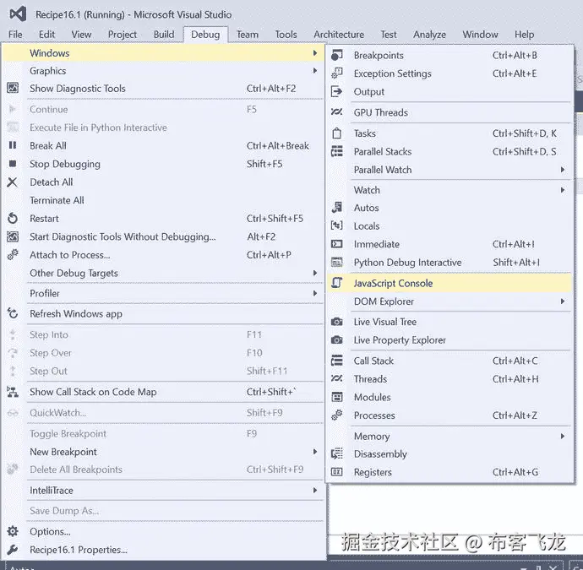Open the File menu
The width and height of the screenshot is (583, 570).
point(15,35)
